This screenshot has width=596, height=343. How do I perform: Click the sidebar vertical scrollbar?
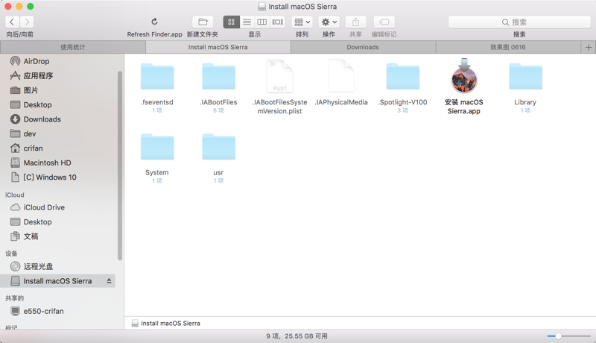tap(120, 166)
